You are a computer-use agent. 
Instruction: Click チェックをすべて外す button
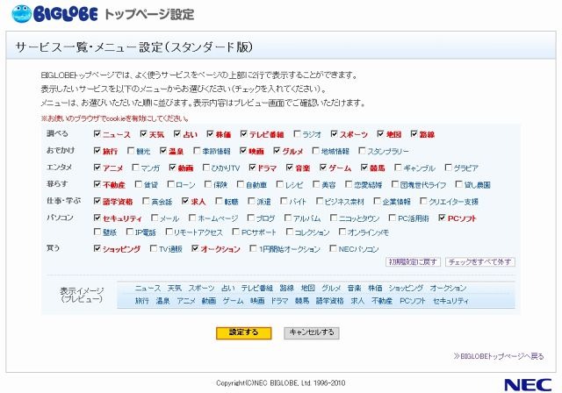pos(480,261)
